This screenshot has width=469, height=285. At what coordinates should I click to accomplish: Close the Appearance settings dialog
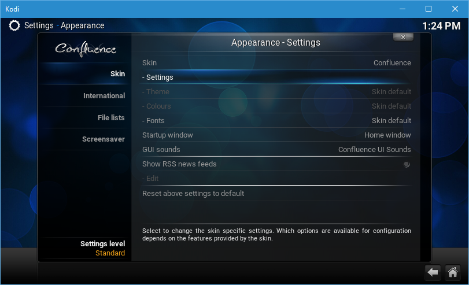click(403, 37)
